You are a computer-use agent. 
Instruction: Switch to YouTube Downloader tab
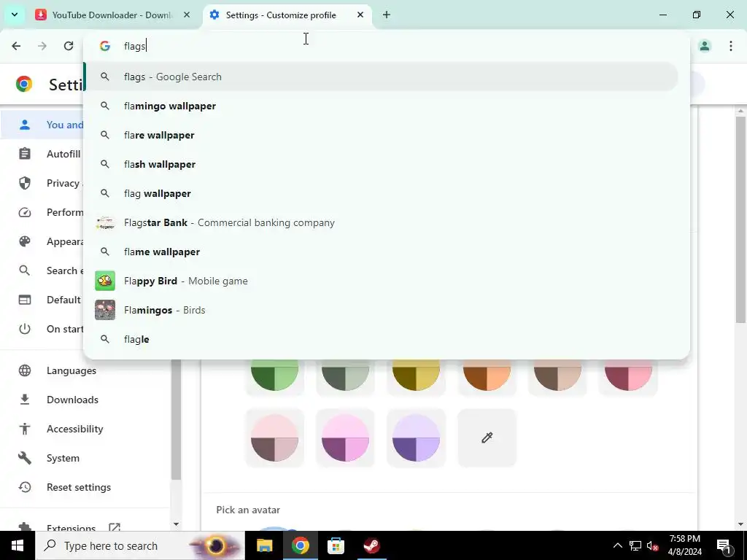113,15
